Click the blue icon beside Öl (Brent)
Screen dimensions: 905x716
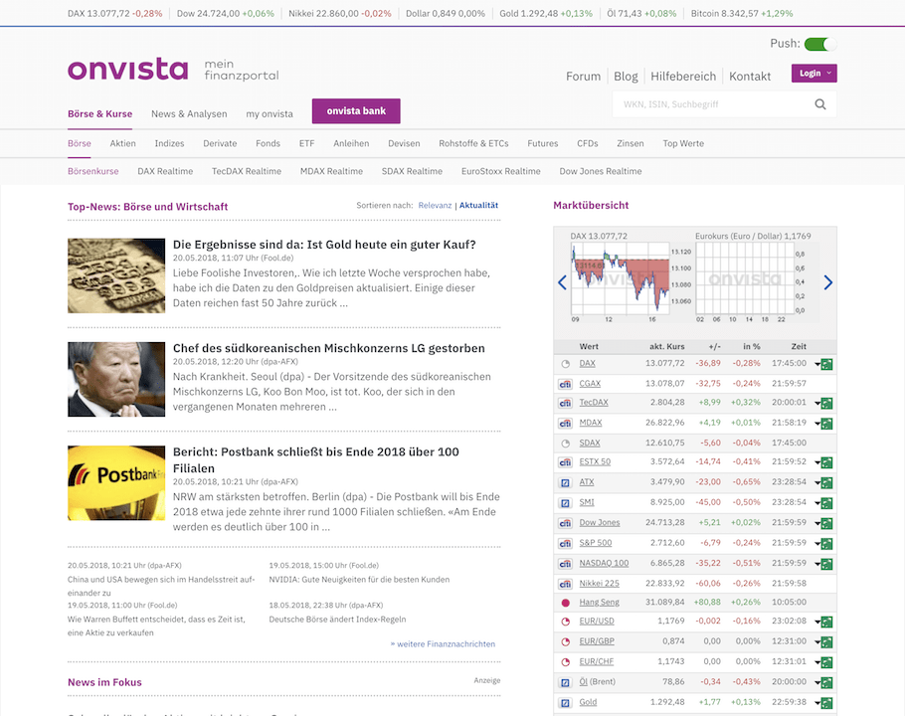click(x=566, y=682)
